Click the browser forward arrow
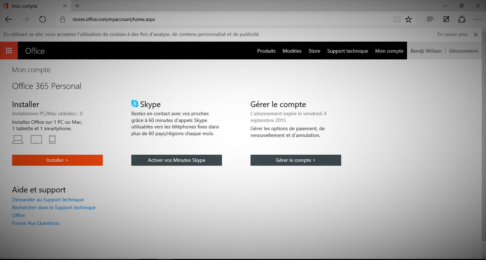Viewport: 486px width, 260px height. click(26, 19)
